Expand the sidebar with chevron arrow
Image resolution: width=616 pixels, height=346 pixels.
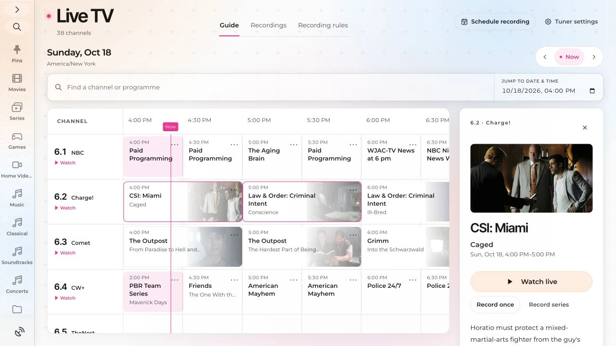(17, 10)
